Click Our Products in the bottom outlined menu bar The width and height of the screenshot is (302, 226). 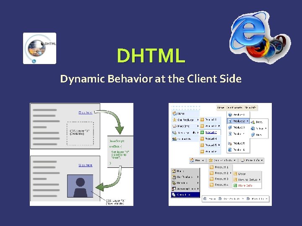231,199
